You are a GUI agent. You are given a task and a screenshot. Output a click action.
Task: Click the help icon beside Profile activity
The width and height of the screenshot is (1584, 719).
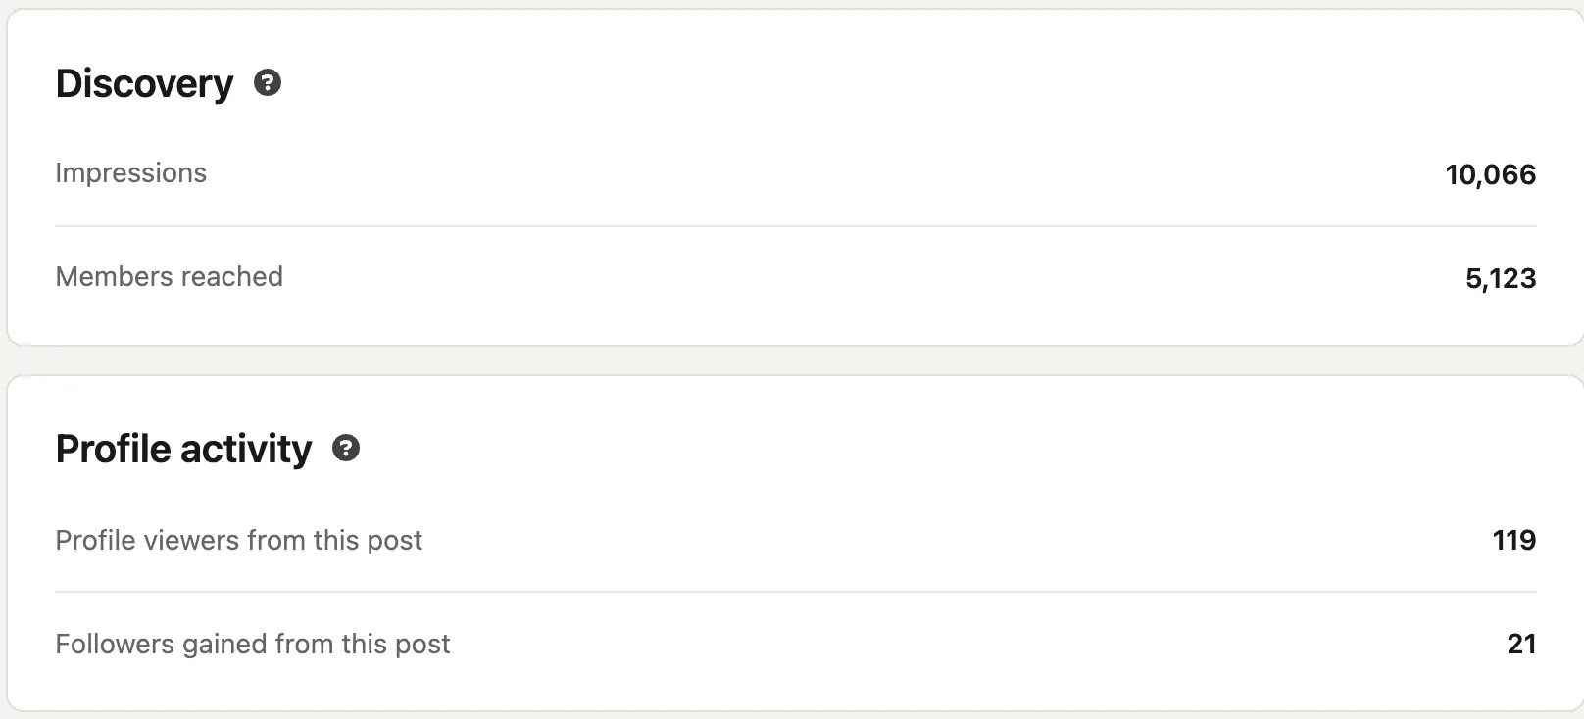(x=346, y=449)
